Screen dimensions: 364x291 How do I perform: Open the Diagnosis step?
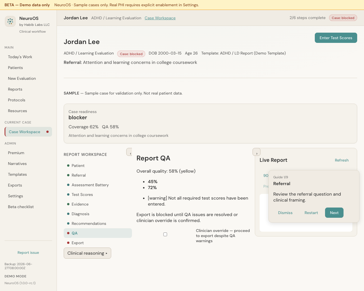click(x=98, y=214)
